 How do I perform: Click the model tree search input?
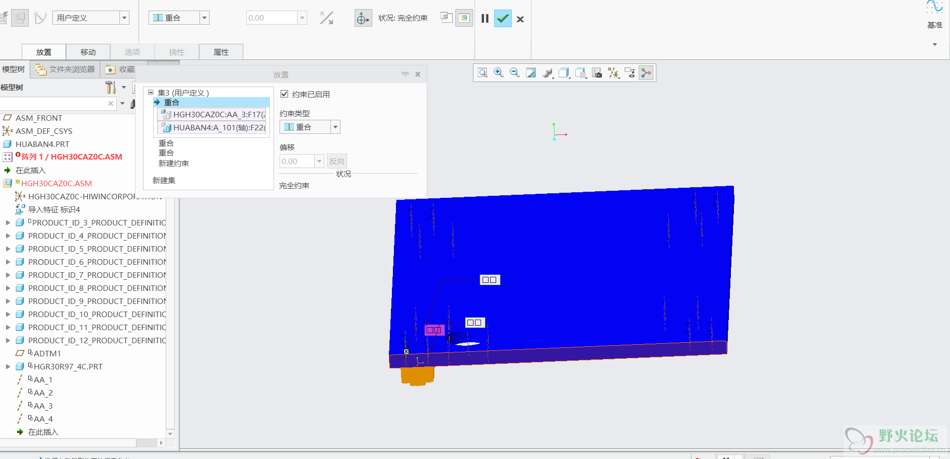pos(53,103)
